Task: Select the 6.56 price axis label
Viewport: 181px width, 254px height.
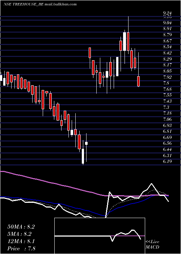Action: [x=167, y=144]
